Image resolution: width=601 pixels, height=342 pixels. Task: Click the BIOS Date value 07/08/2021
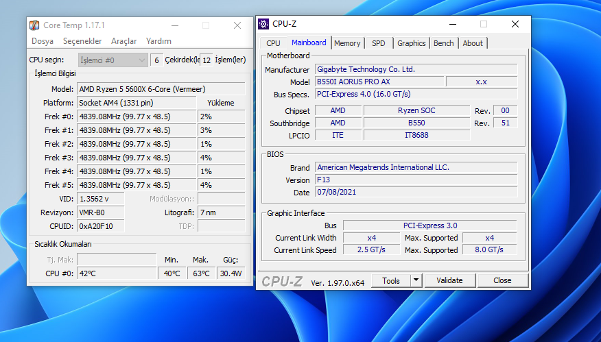click(416, 192)
